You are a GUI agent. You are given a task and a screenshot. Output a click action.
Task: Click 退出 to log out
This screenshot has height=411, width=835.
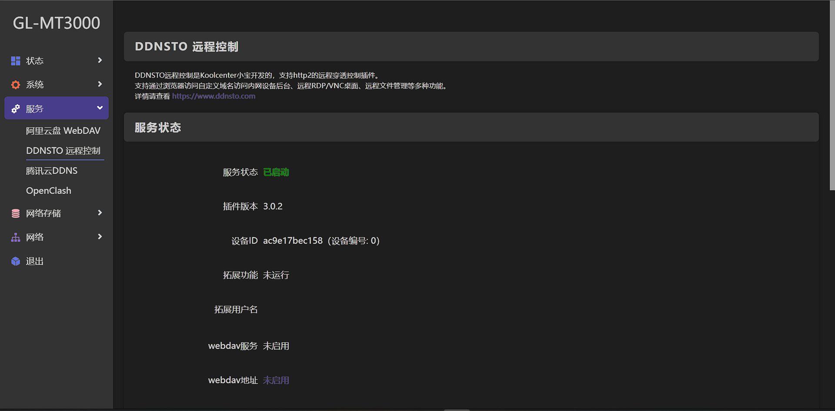click(x=35, y=261)
